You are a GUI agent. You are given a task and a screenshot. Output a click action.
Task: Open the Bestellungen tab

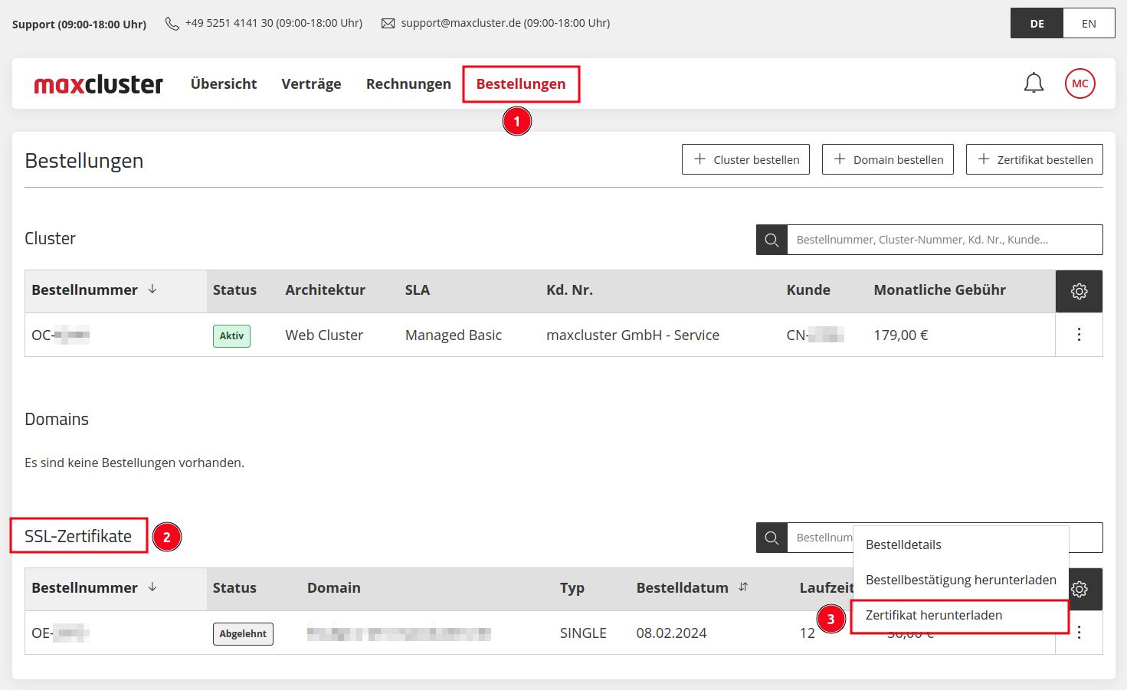521,83
